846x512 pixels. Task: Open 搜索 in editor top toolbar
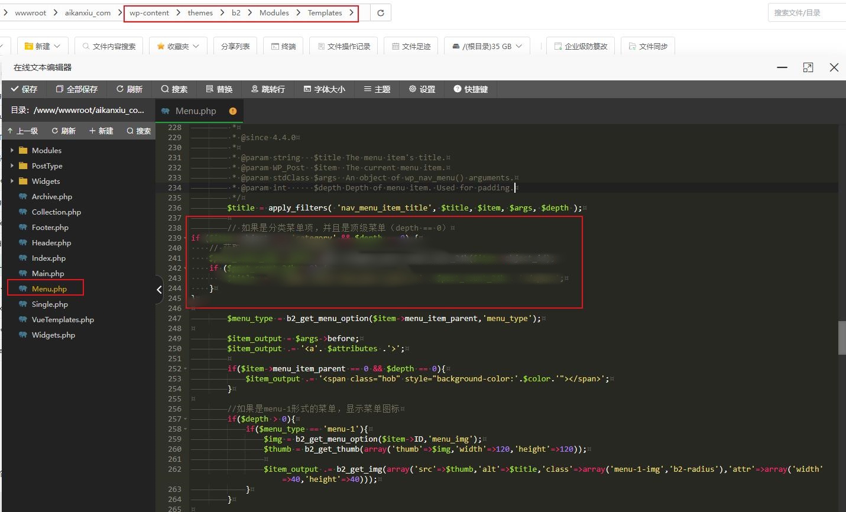point(174,89)
